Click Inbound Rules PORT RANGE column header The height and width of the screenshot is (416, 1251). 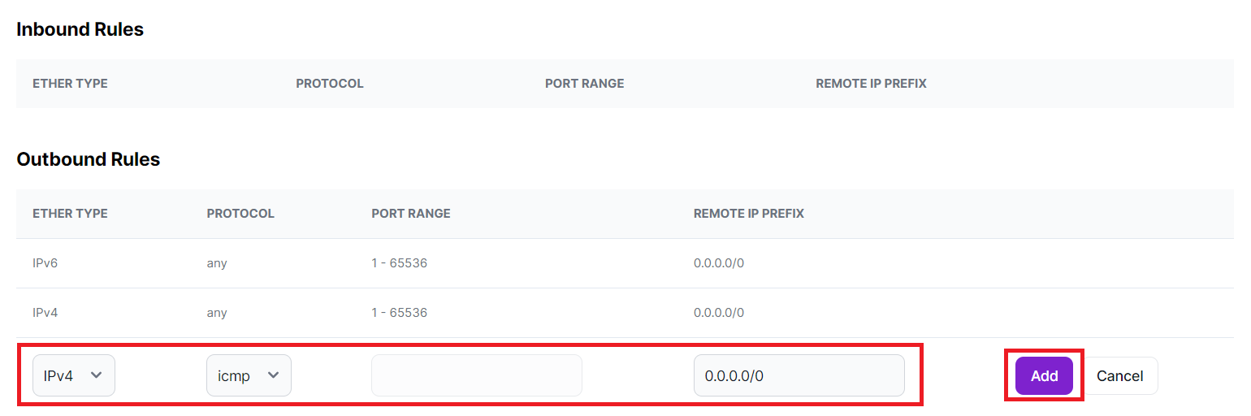point(585,84)
